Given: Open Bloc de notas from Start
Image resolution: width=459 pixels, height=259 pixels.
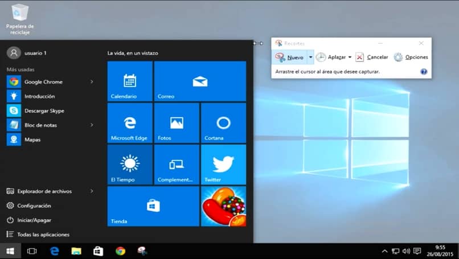Looking at the screenshot, I should tap(50, 125).
